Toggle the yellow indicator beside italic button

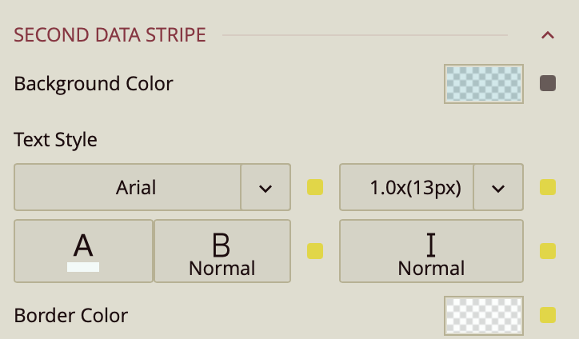(548, 251)
